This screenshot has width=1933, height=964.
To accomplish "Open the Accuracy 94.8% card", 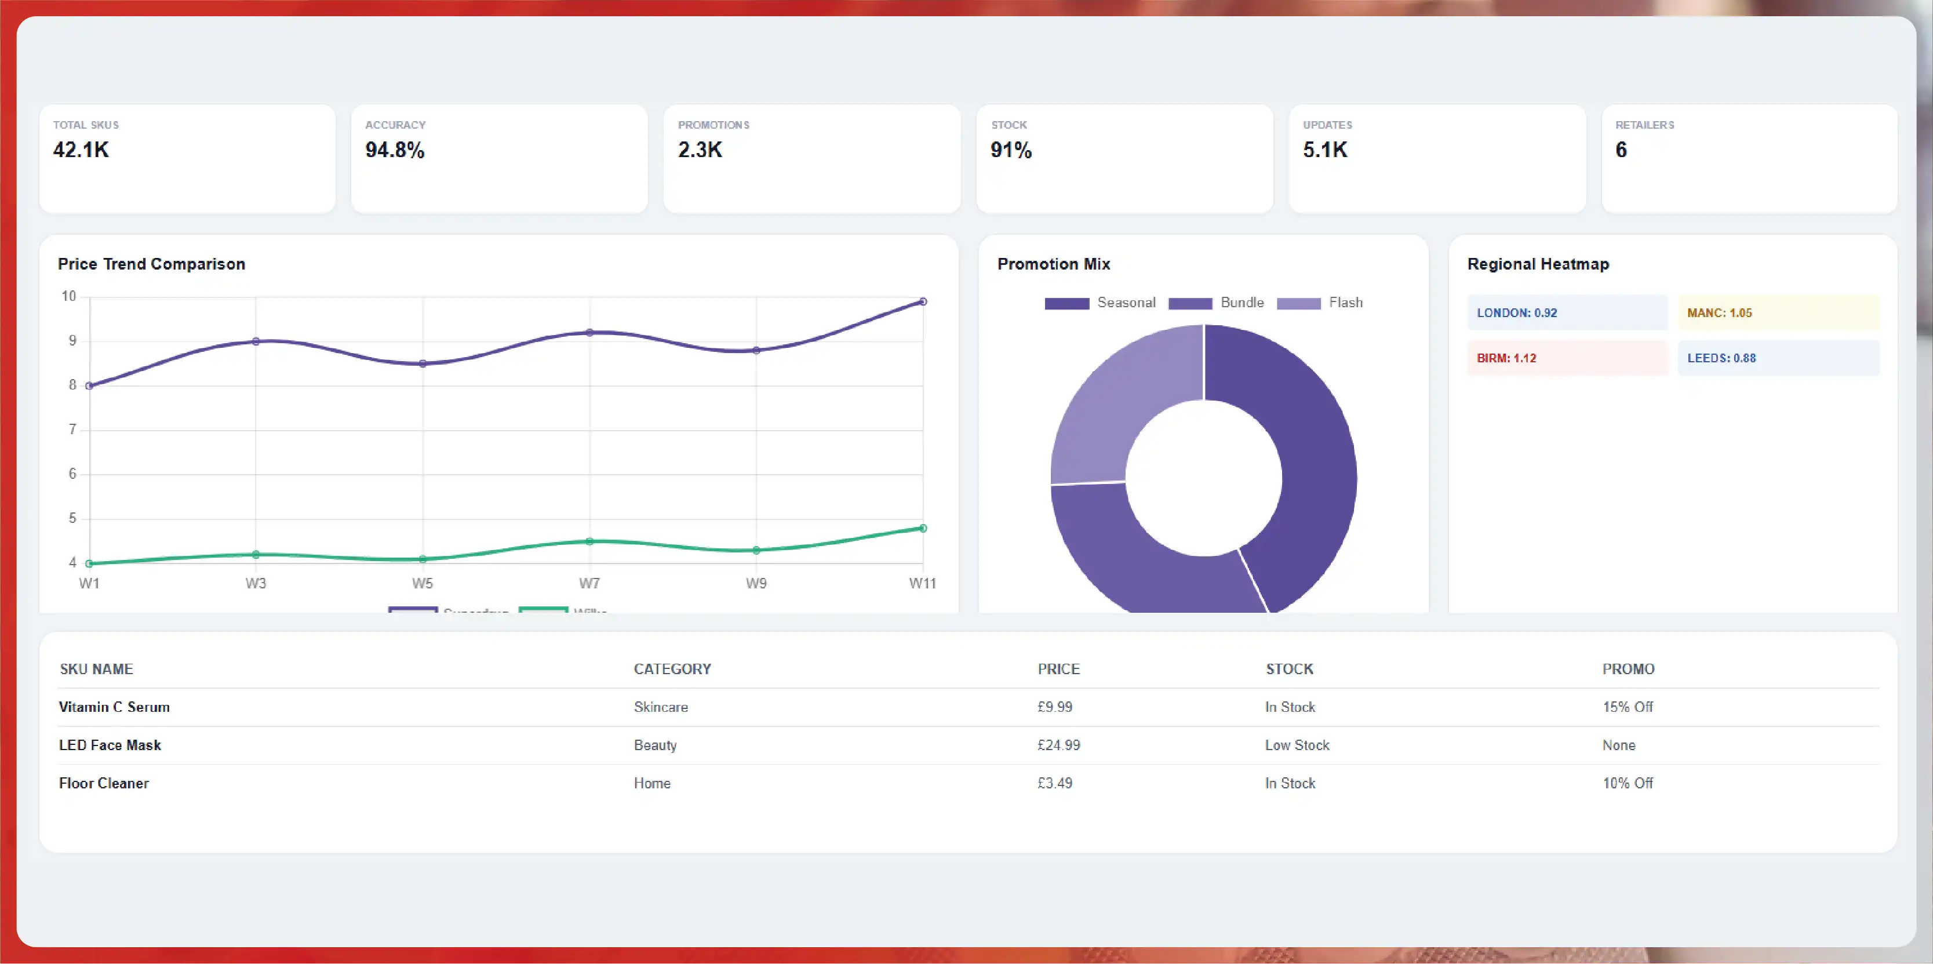I will [499, 159].
